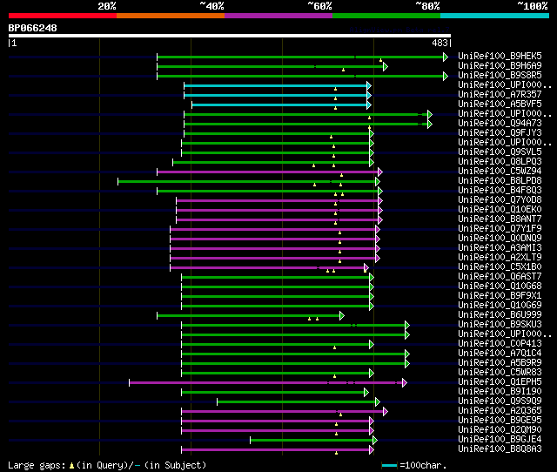Select the UniRef100_B8LPD8 label
This screenshot has width=557, height=472.
point(500,180)
